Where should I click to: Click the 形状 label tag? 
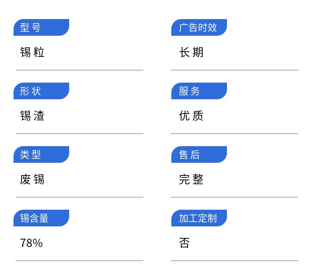coord(41,91)
